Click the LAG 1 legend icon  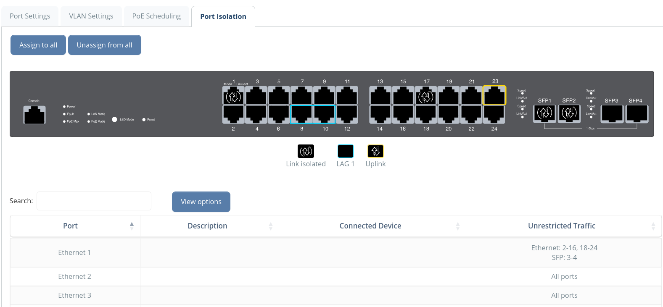point(346,151)
